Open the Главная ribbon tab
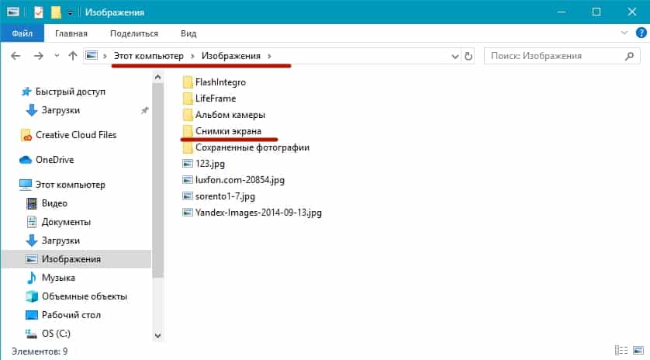This screenshot has width=650, height=360. tap(71, 33)
